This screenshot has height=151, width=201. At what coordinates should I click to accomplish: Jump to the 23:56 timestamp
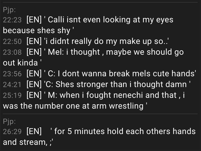[x=12, y=74]
